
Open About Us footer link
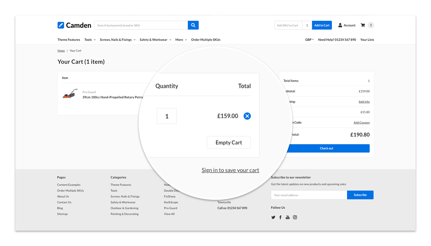click(63, 196)
